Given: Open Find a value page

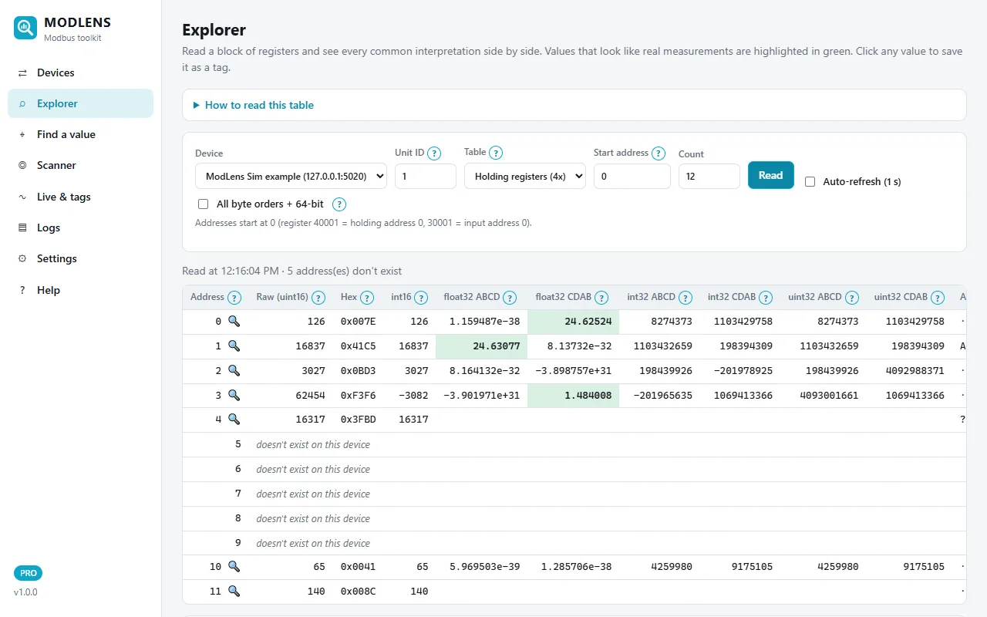Looking at the screenshot, I should [x=80, y=134].
